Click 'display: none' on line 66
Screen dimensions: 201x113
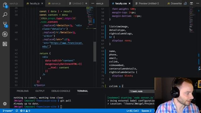point(122,40)
